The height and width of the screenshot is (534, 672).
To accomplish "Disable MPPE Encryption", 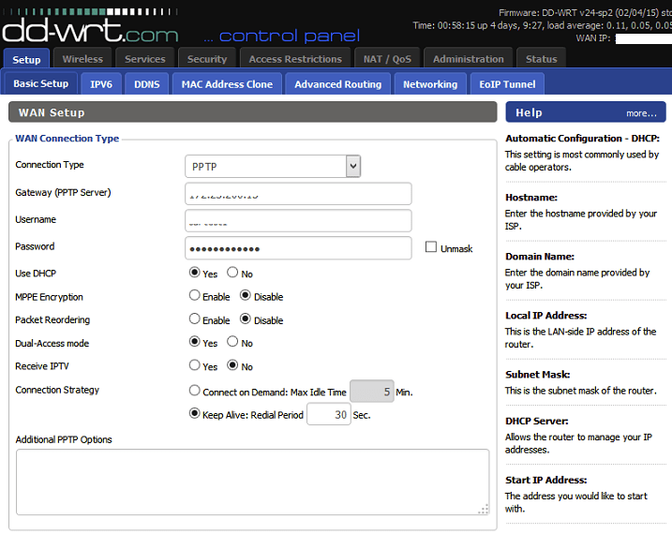I will point(246,295).
